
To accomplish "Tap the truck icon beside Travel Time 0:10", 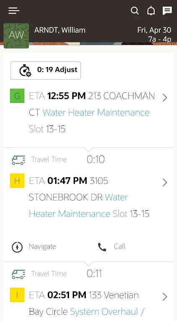I will pyautogui.click(x=18, y=160).
